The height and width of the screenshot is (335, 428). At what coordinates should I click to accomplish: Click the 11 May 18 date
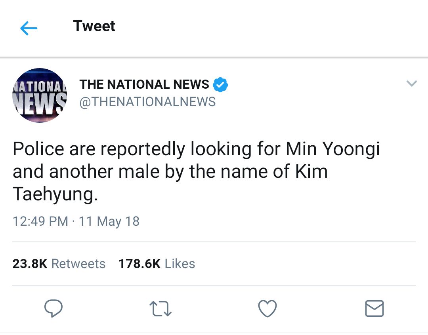coord(109,221)
